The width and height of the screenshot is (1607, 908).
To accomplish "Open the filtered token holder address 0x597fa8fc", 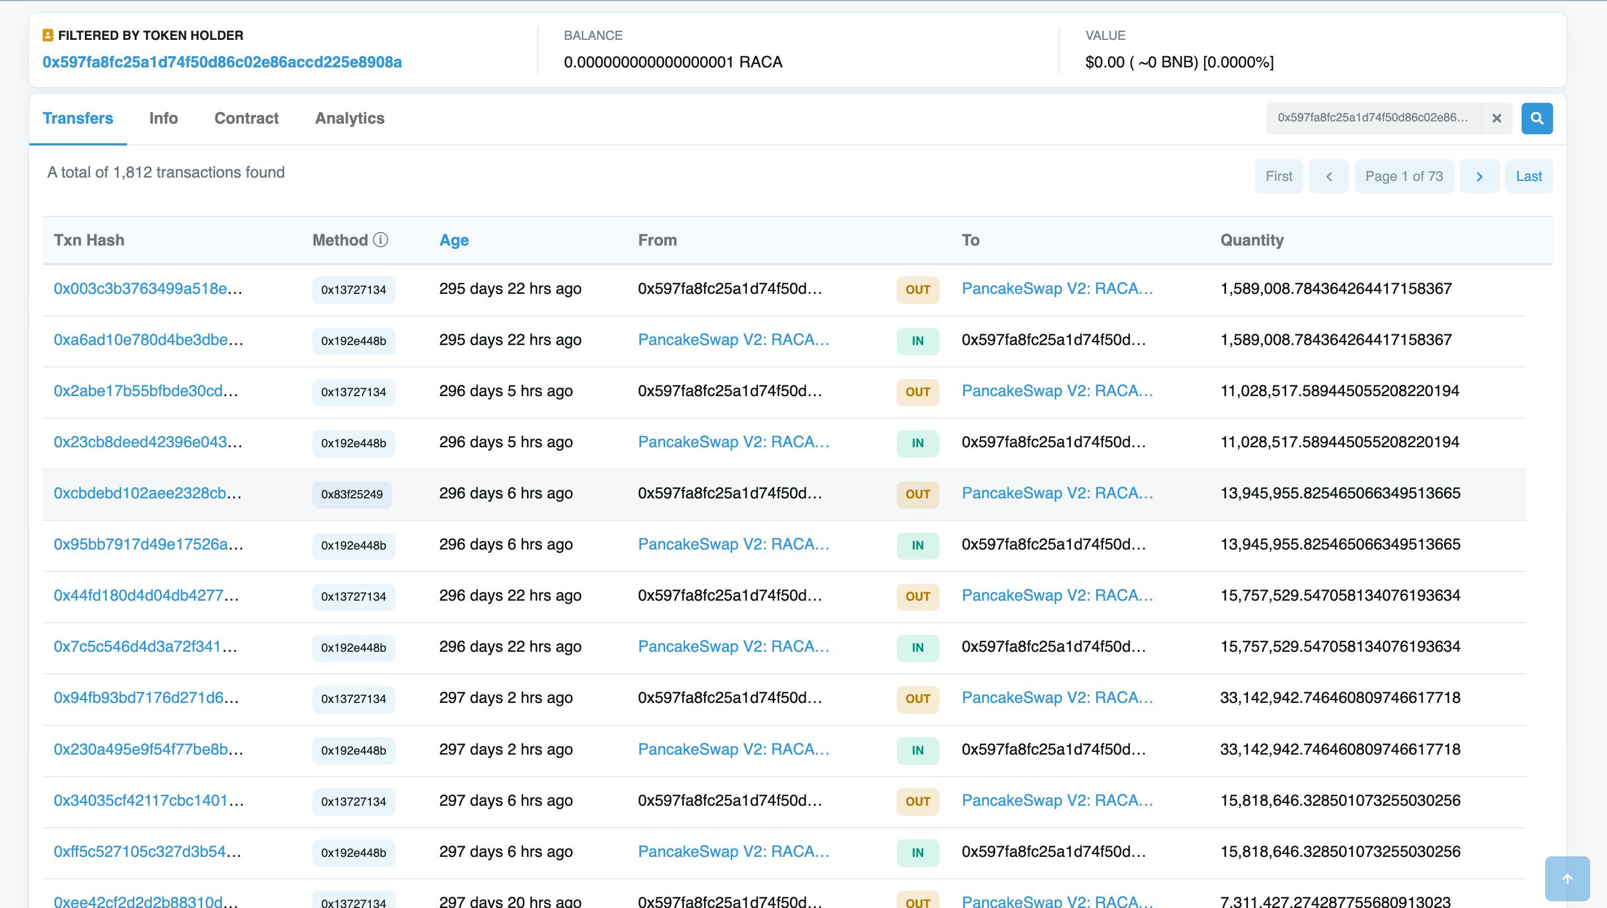I will pyautogui.click(x=221, y=62).
